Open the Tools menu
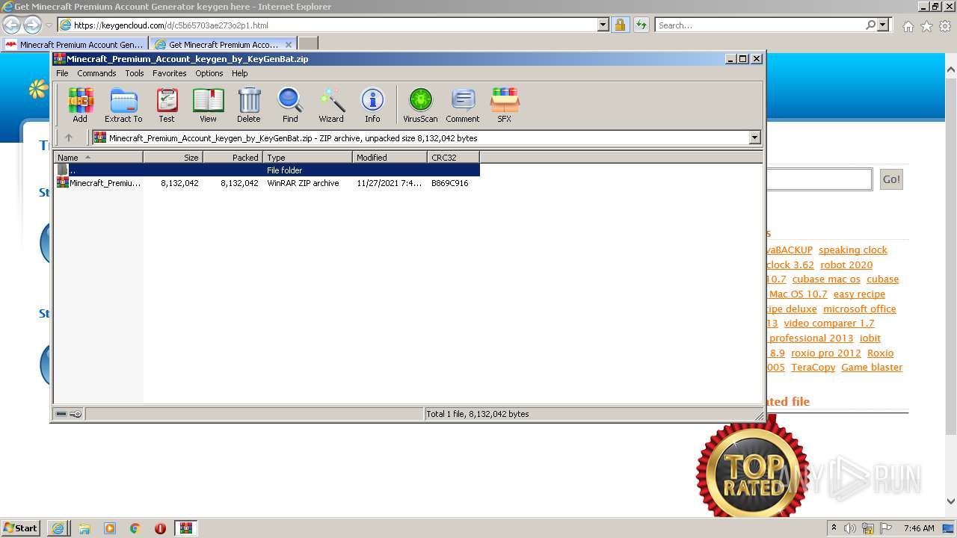 135,73
